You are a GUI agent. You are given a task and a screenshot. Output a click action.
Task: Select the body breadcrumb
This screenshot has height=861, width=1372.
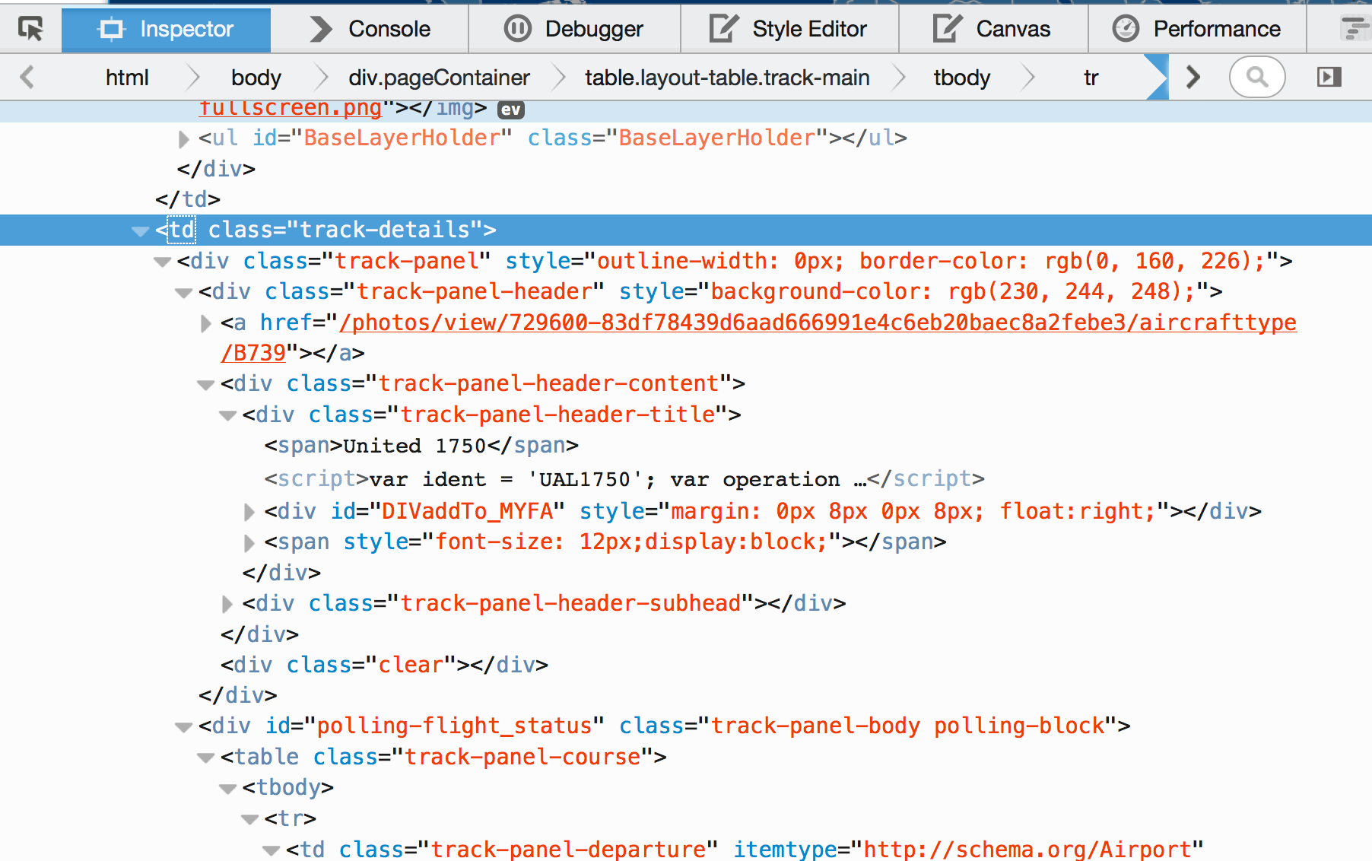click(x=256, y=78)
